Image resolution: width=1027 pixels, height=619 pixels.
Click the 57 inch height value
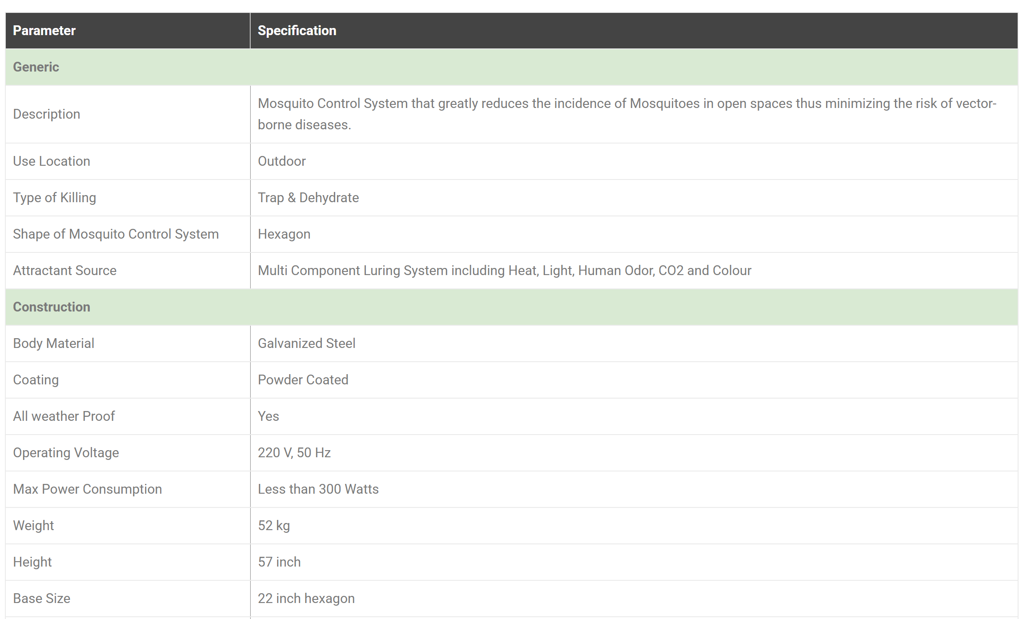pyautogui.click(x=279, y=562)
